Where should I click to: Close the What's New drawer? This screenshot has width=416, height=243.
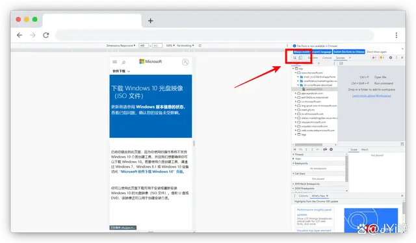click(x=402, y=196)
